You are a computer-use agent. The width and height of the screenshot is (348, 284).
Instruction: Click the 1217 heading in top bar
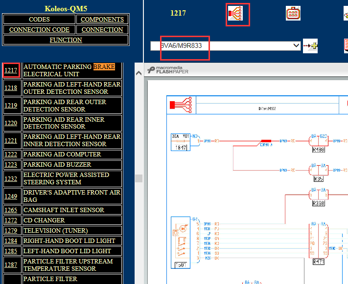pos(178,13)
